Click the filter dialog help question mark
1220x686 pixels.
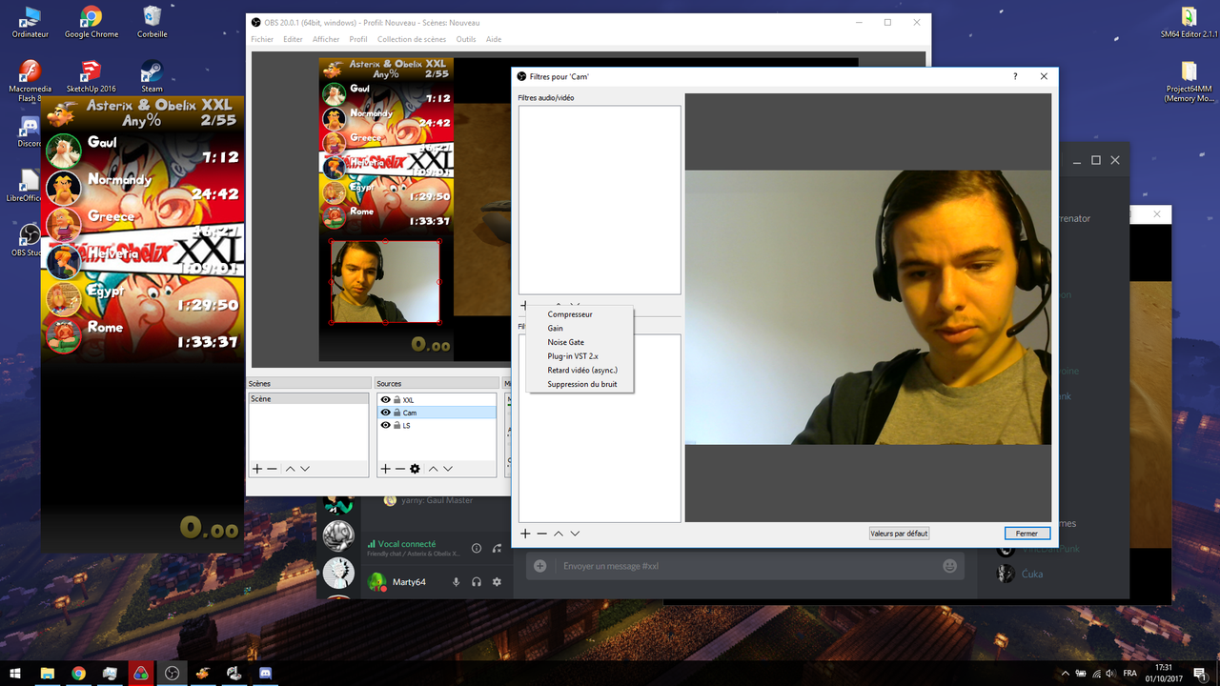click(1014, 76)
